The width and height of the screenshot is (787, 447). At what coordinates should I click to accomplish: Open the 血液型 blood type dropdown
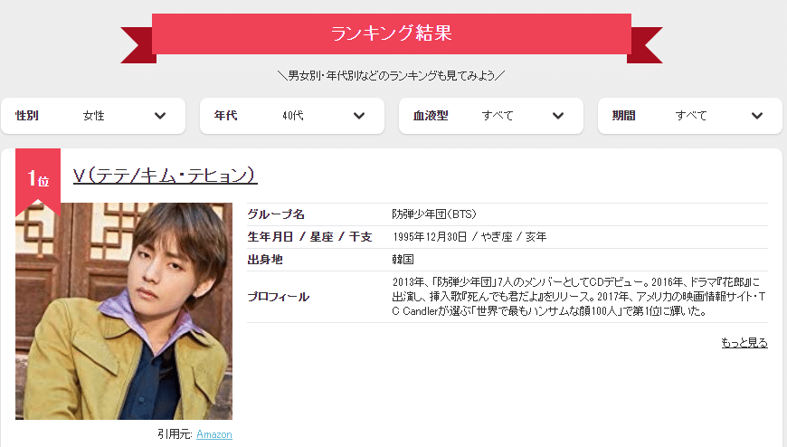(491, 116)
